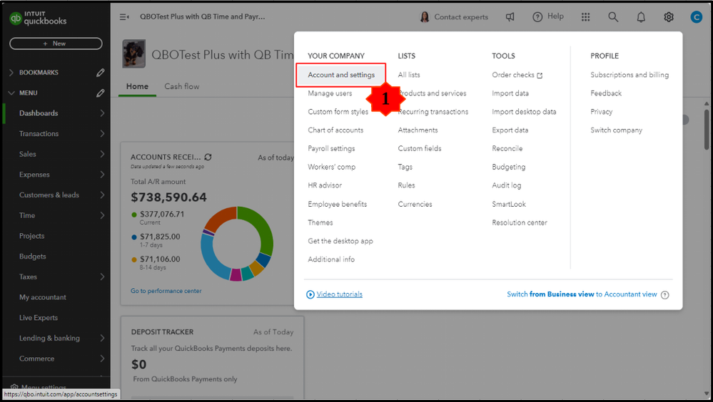Screen dimensions: 713x402
Task: Click the + New button
Action: 56,43
